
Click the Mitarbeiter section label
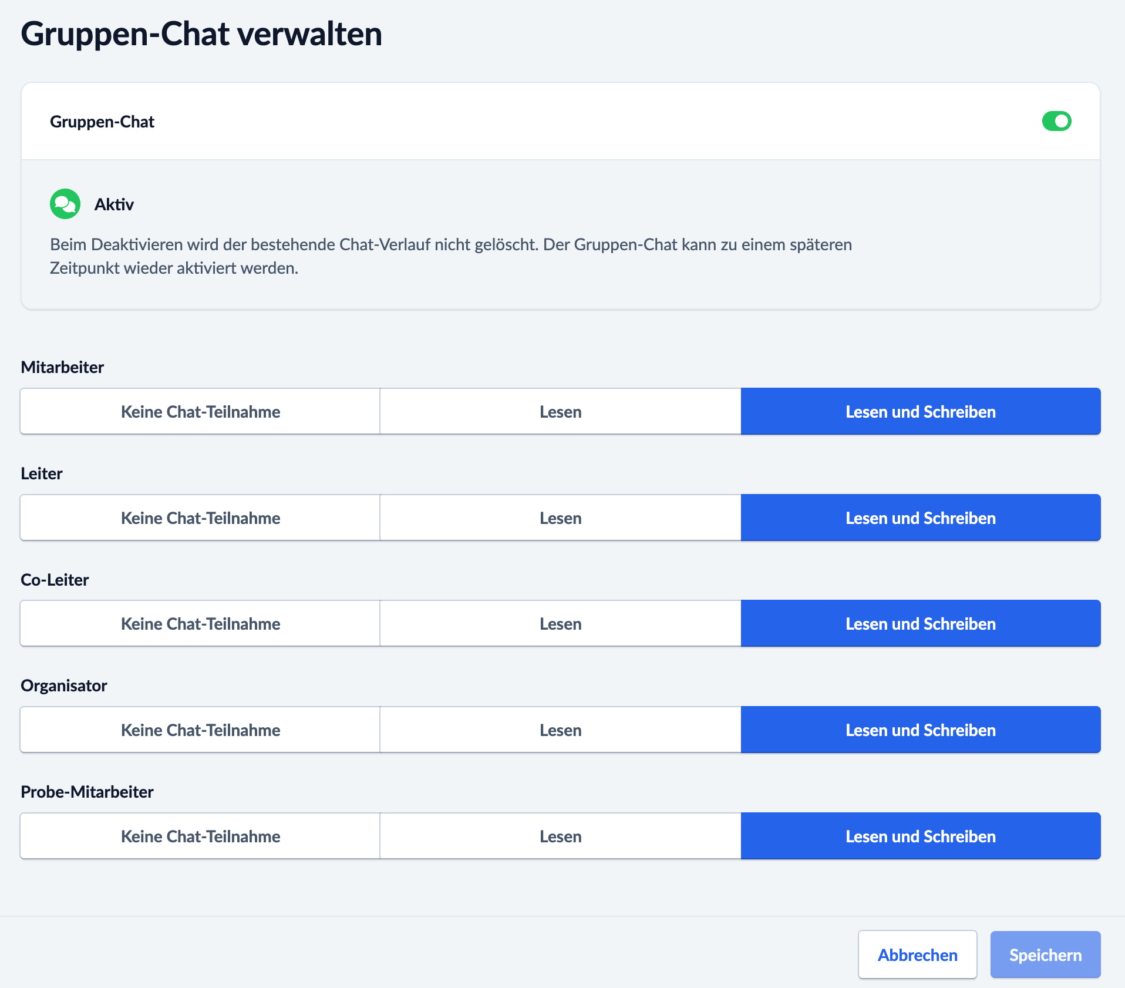[x=62, y=367]
